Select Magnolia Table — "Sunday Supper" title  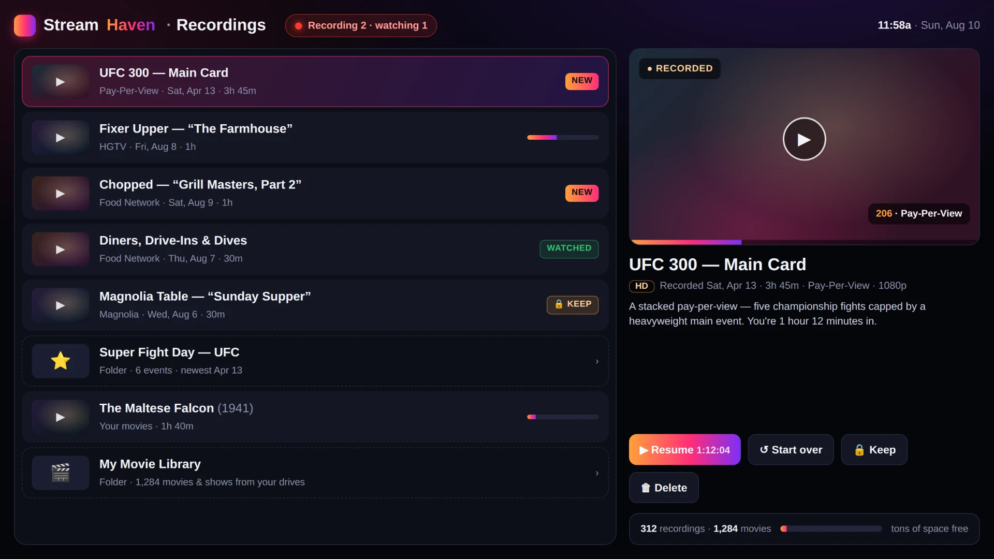(205, 297)
